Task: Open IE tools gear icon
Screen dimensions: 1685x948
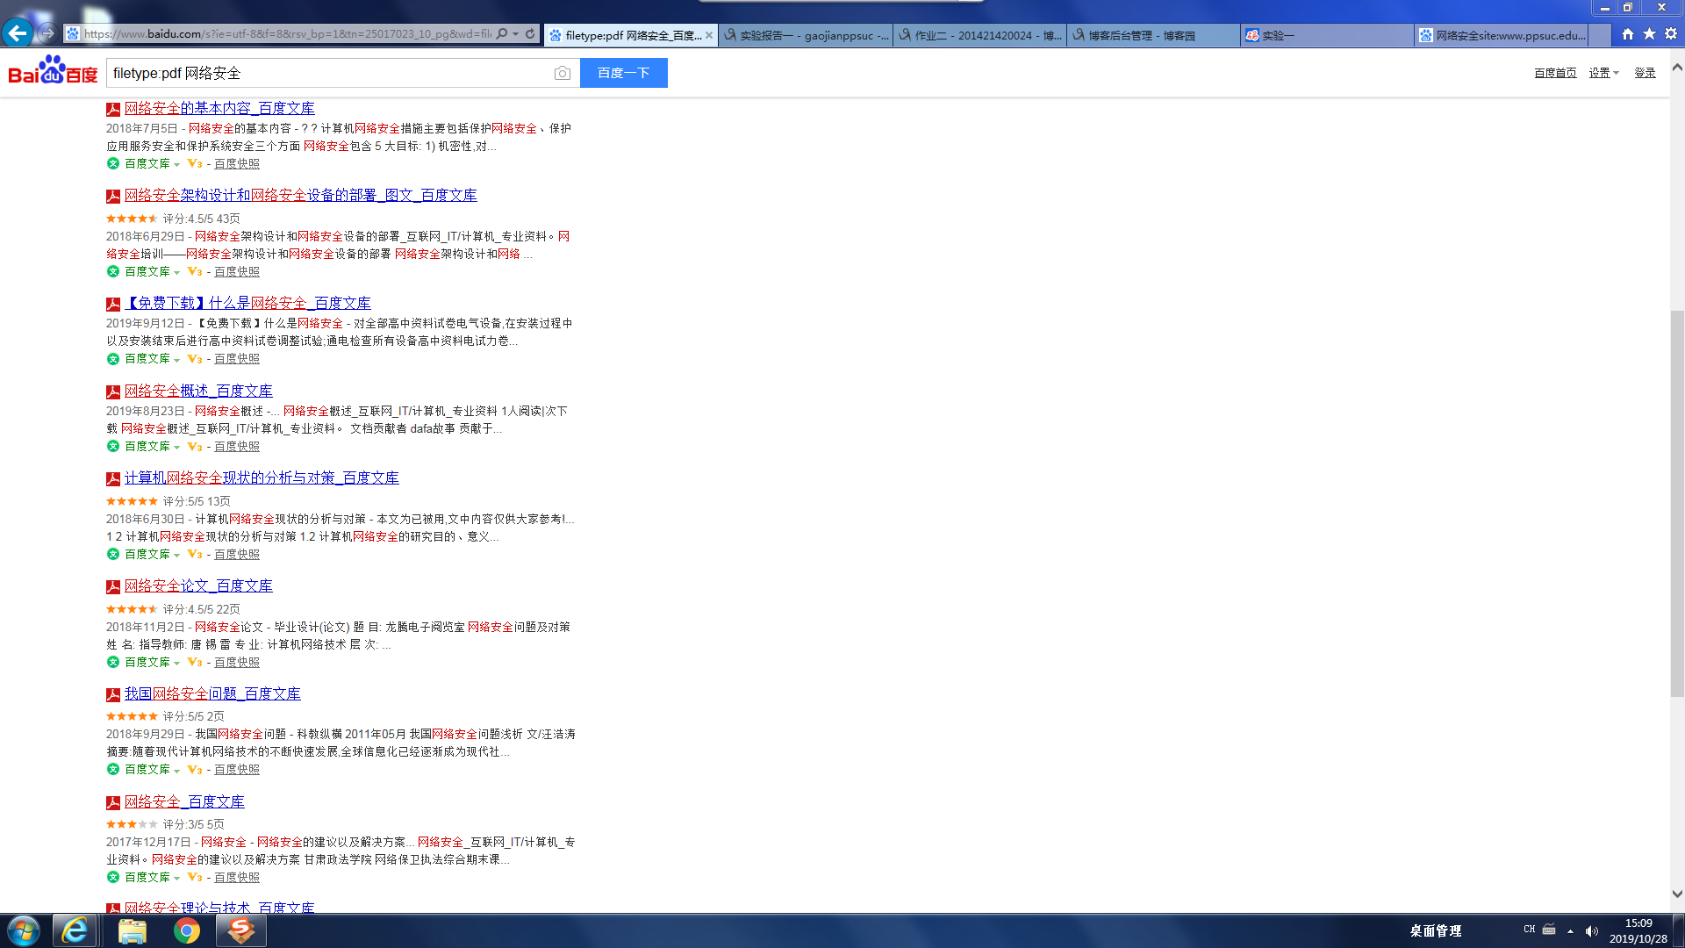Action: click(1671, 34)
